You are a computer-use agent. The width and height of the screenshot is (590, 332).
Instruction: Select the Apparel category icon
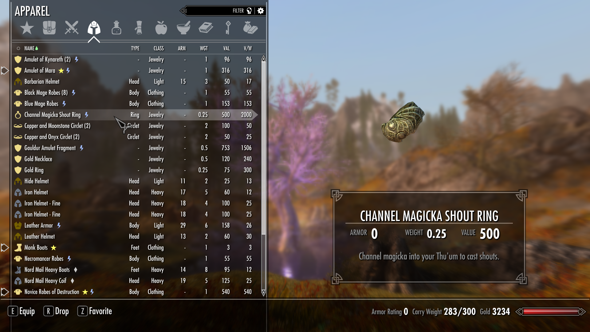(94, 28)
